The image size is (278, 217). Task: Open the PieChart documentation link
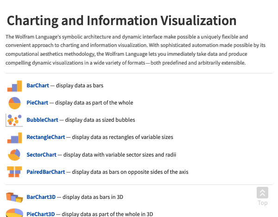coord(38,103)
